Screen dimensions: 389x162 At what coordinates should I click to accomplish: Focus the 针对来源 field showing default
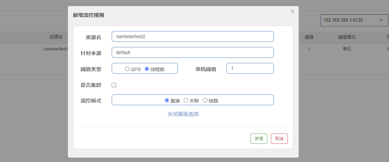point(192,52)
